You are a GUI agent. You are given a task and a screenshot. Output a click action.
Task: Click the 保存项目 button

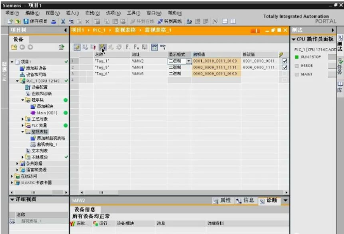pos(35,22)
